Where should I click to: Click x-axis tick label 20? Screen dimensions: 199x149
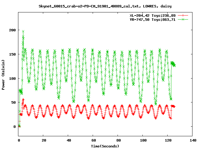coord(44,140)
